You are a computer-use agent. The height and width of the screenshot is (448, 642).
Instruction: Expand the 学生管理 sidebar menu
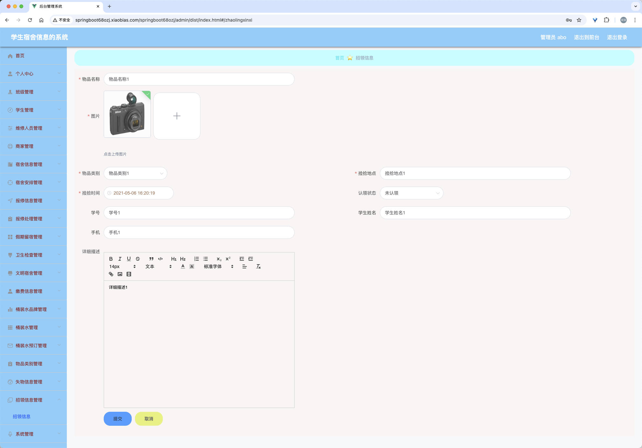[33, 110]
